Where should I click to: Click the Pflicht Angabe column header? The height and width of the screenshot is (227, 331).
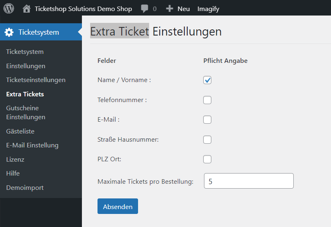coord(225,61)
